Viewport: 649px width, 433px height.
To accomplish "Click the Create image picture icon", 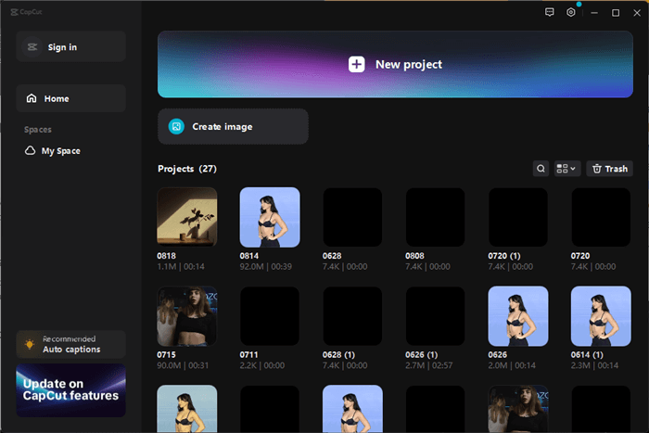I will click(x=176, y=126).
